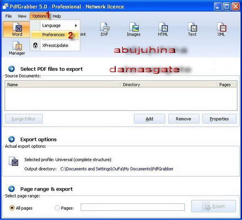Choose Preferences from the Options menu
The image size is (242, 220).
55,35
